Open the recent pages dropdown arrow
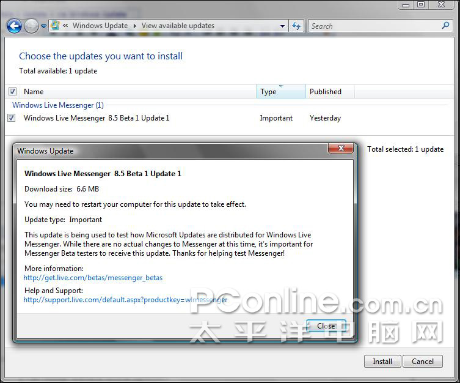 [x=44, y=26]
